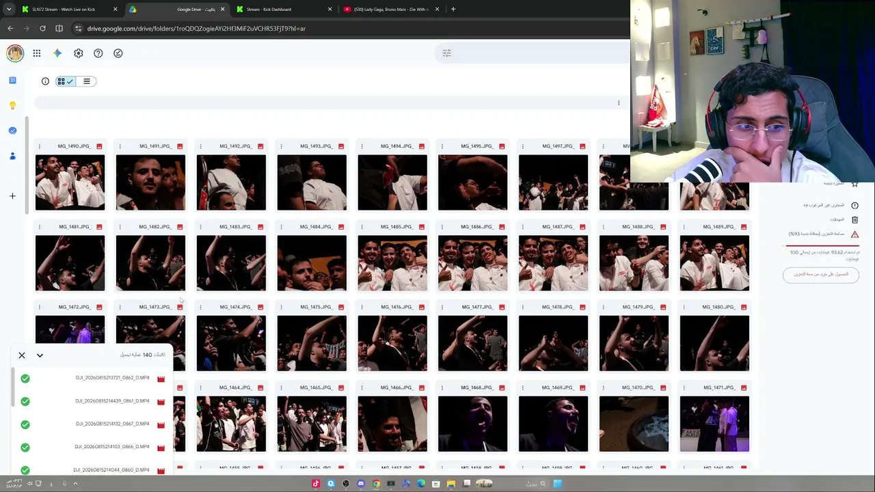Open Contacts side panel

click(x=12, y=156)
